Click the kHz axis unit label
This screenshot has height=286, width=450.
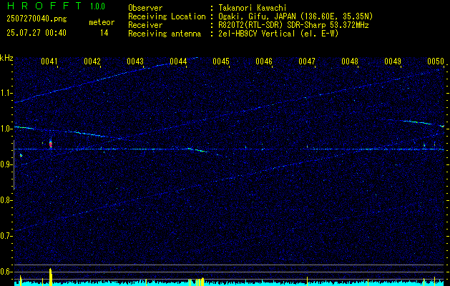(x=6, y=58)
